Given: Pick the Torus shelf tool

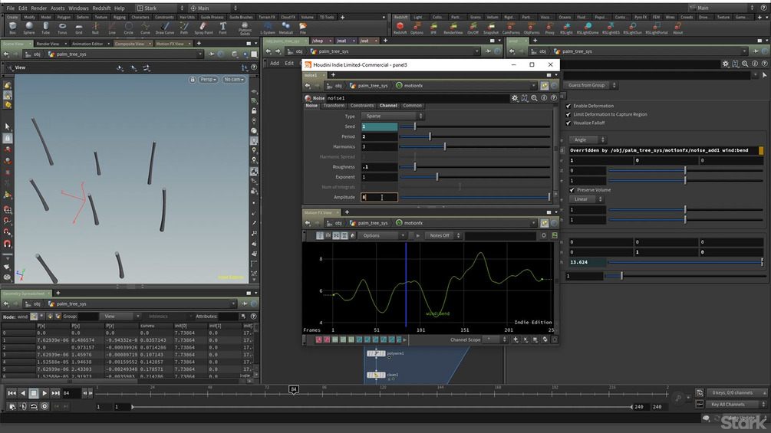Looking at the screenshot, I should [x=62, y=28].
